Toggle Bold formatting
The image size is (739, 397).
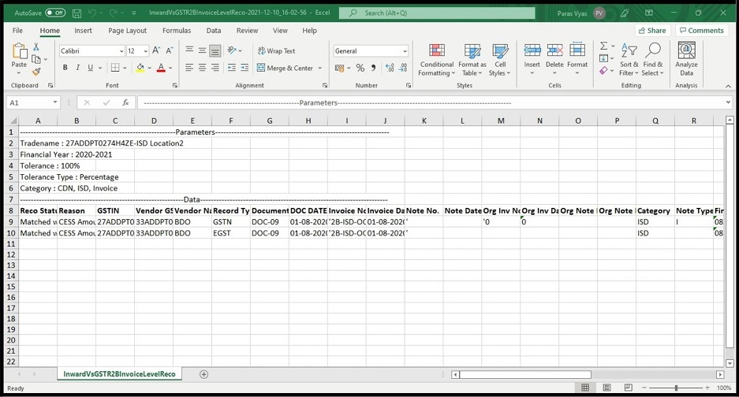click(65, 69)
